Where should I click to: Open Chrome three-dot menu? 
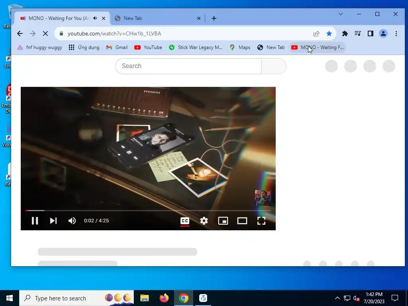[396, 33]
